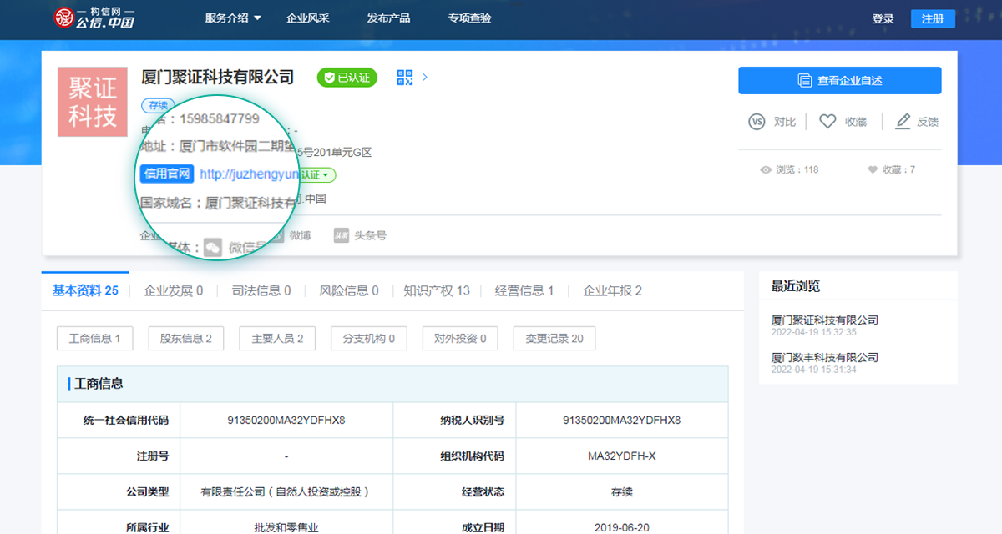This screenshot has width=1002, height=534.
Task: Click the 最近浏览 panel heading
Action: point(796,285)
